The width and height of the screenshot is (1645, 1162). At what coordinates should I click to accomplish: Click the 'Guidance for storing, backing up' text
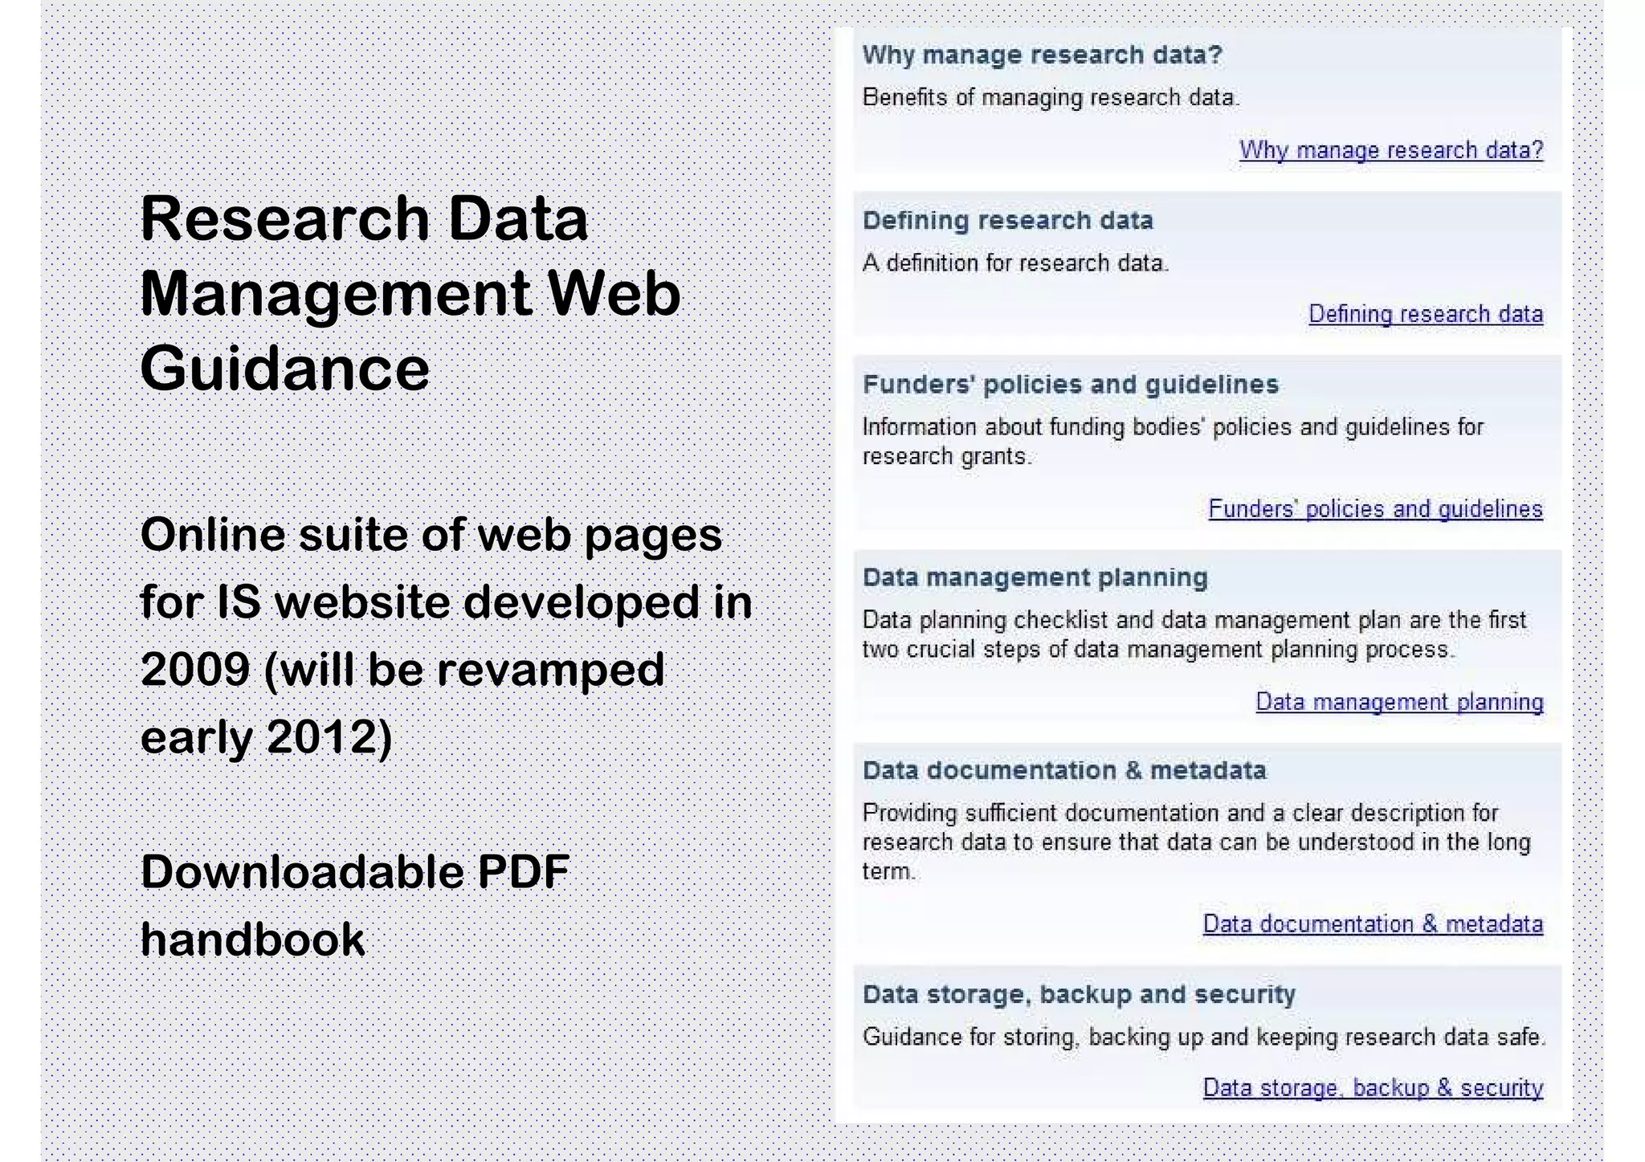click(1203, 1038)
